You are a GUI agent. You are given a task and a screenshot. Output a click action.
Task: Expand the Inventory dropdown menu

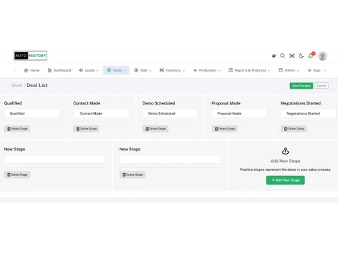coord(172,70)
